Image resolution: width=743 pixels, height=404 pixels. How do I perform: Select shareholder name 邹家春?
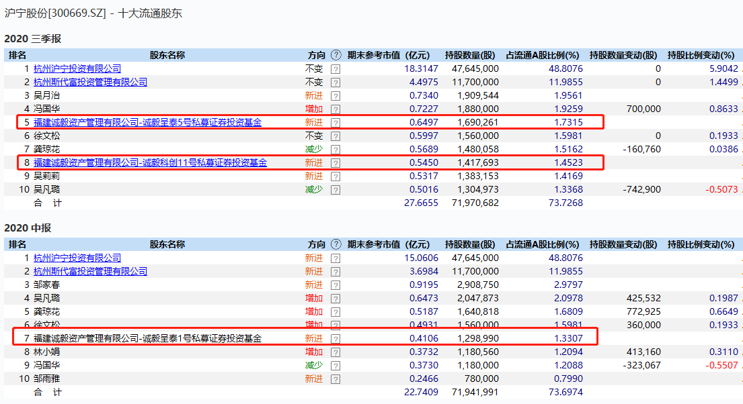click(46, 285)
